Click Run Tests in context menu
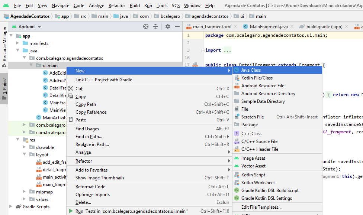The image size is (363, 215). tap(131, 211)
